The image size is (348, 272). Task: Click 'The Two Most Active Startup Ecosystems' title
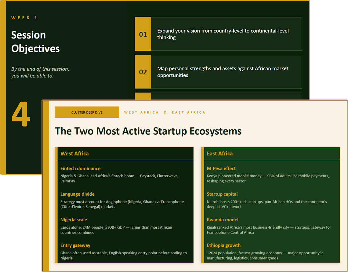(148, 131)
